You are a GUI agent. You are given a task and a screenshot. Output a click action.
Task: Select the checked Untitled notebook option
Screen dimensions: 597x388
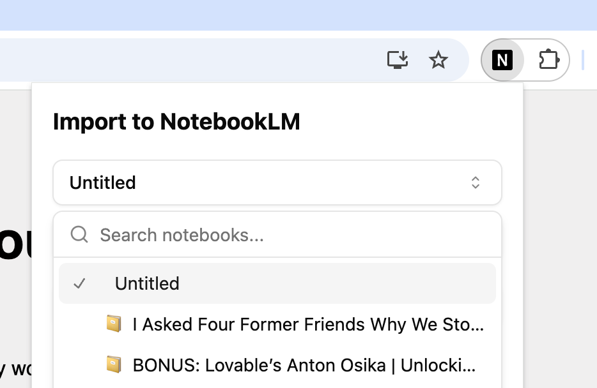(x=277, y=283)
